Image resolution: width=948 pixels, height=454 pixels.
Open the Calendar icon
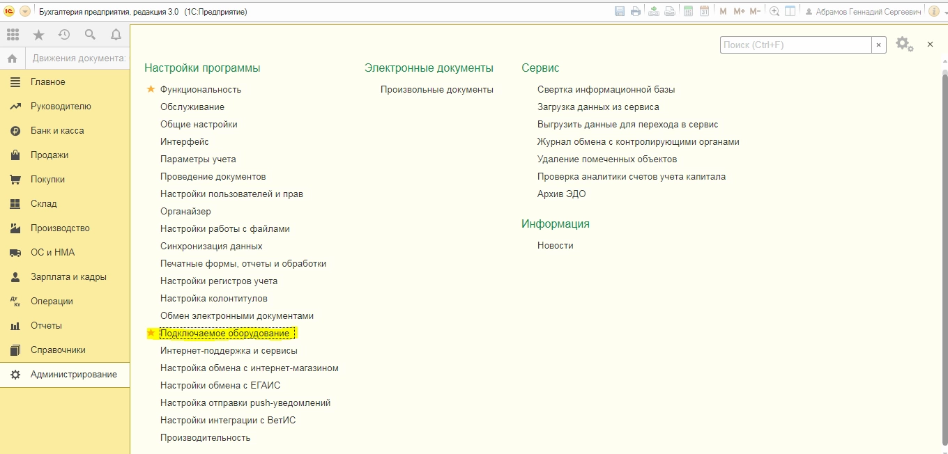pos(705,11)
